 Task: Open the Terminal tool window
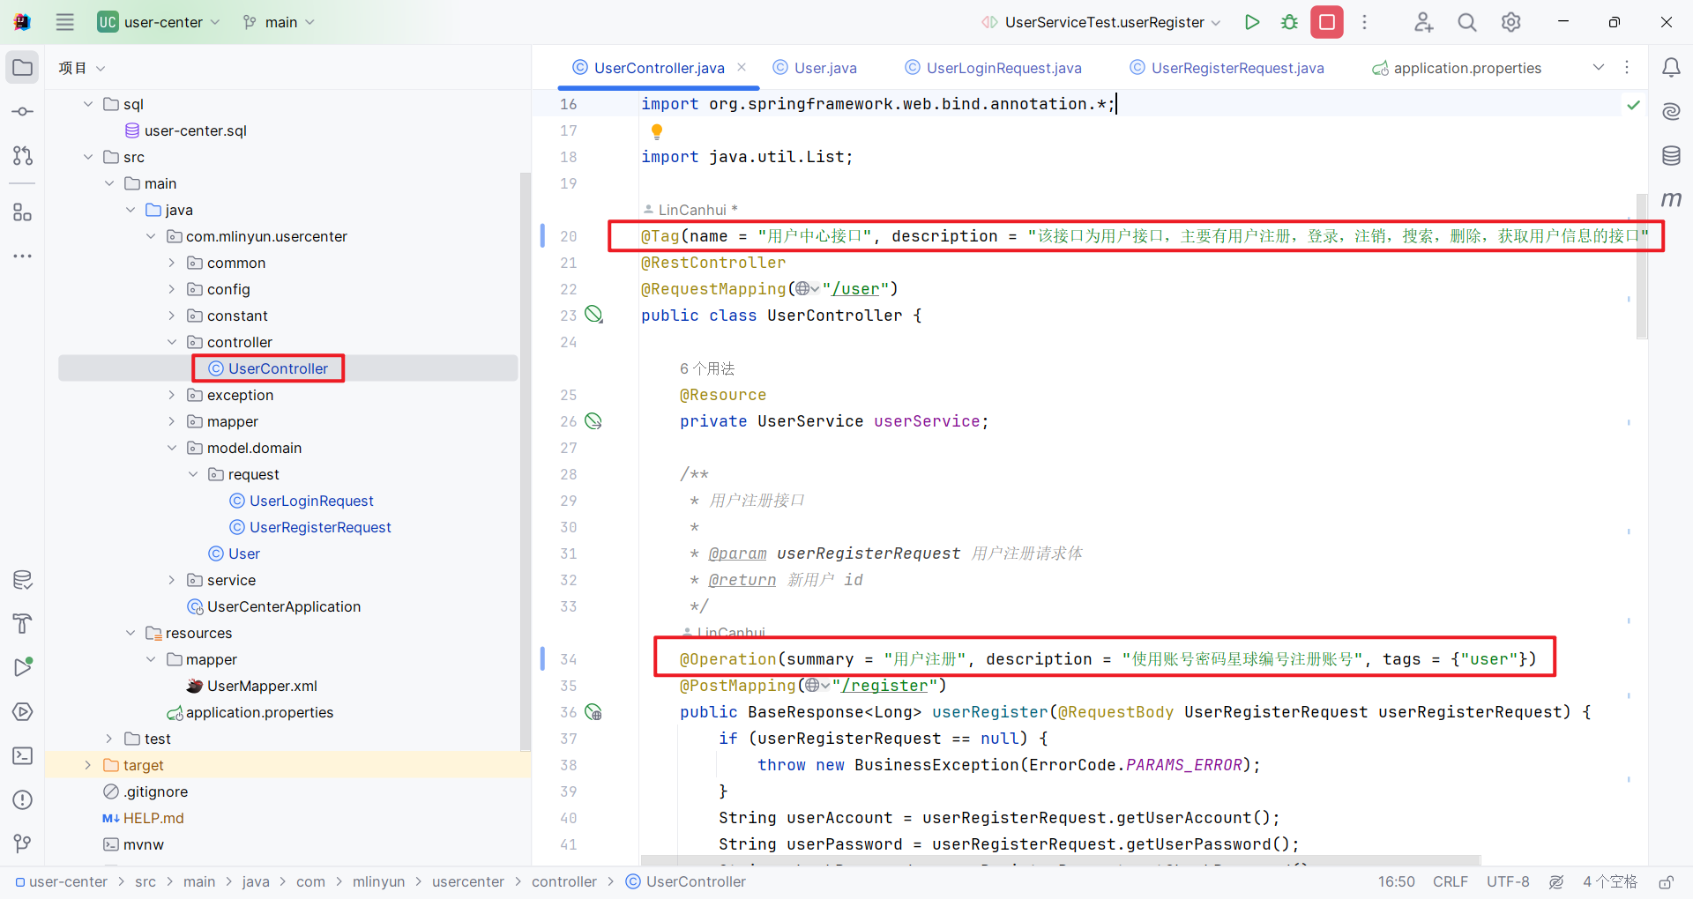click(23, 756)
